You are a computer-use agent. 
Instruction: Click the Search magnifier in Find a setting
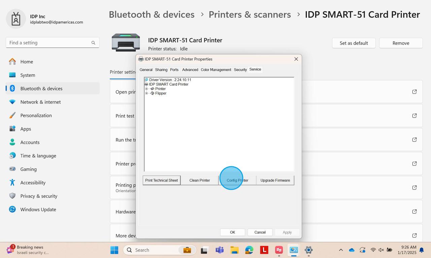point(93,43)
